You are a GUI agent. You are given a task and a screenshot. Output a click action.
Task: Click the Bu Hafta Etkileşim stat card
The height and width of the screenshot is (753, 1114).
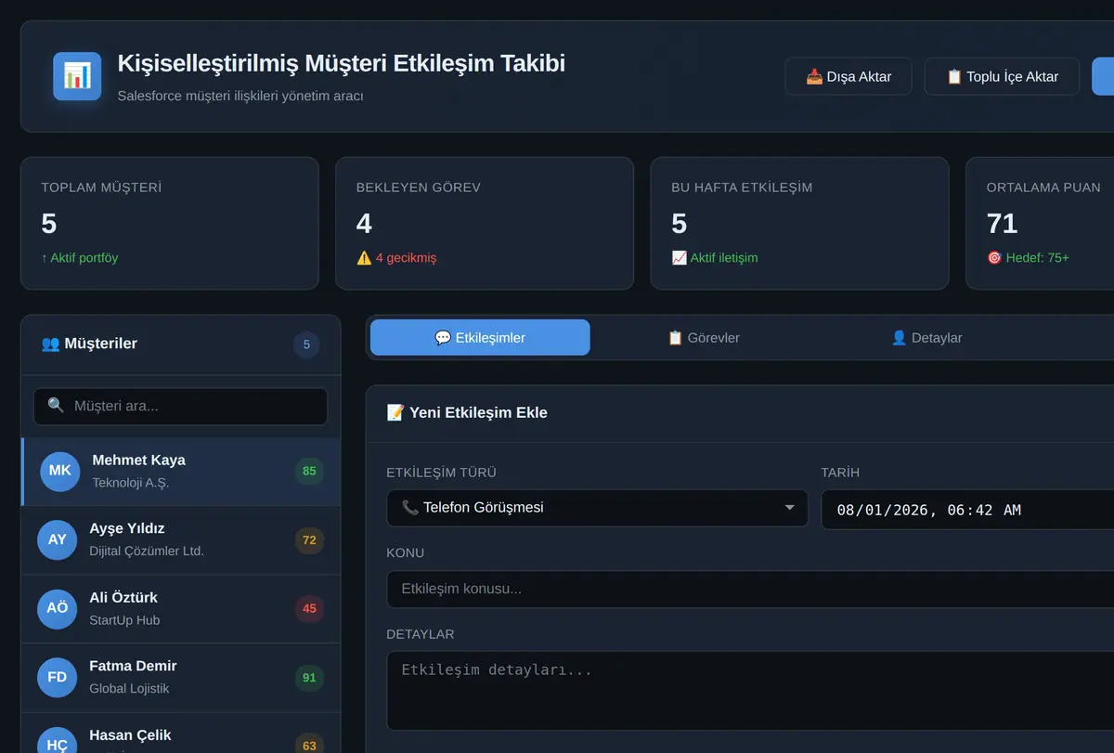pos(800,223)
